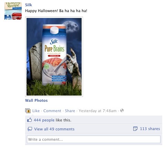This screenshot has width=166, height=148.
Task: Click the photo album icon beside Like
Action: click(28, 111)
